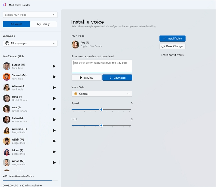Click Ava (F) avatar picture
Image resolution: width=216 pixels, height=187 pixels.
(x=75, y=45)
